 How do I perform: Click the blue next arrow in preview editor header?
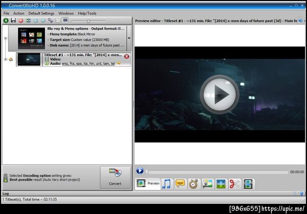300,20
